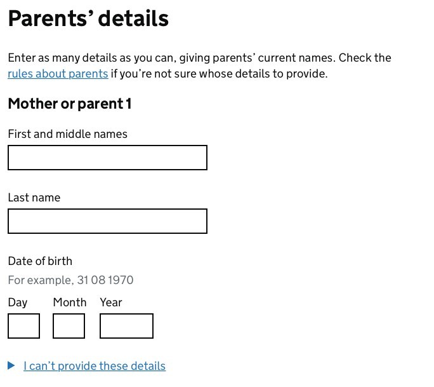This screenshot has width=434, height=387.
Task: Click the 'Year' label text
Action: click(x=111, y=302)
